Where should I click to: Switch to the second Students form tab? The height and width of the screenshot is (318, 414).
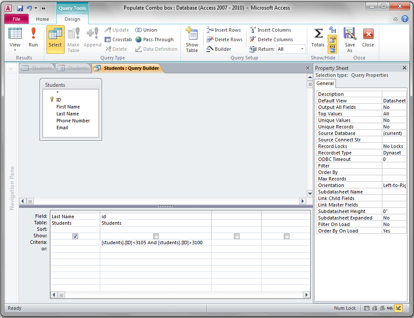point(73,68)
